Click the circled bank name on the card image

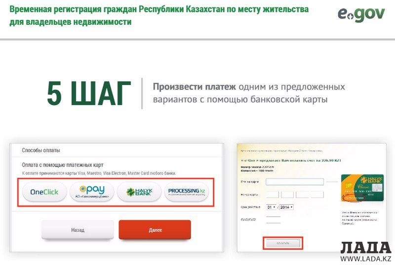pos(354,197)
